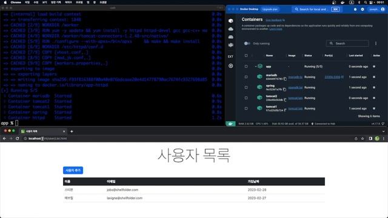Open a new Chrome tab
This screenshot has height=218, width=388.
[x=72, y=131]
